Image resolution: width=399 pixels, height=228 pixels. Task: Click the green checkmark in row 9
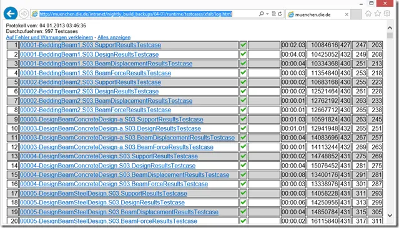coord(244,119)
